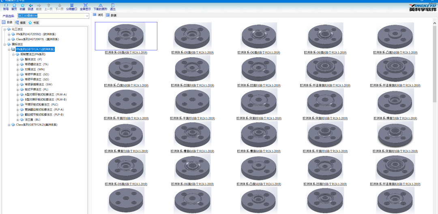Click the 回退 back arrow

pyautogui.click(x=30, y=6)
